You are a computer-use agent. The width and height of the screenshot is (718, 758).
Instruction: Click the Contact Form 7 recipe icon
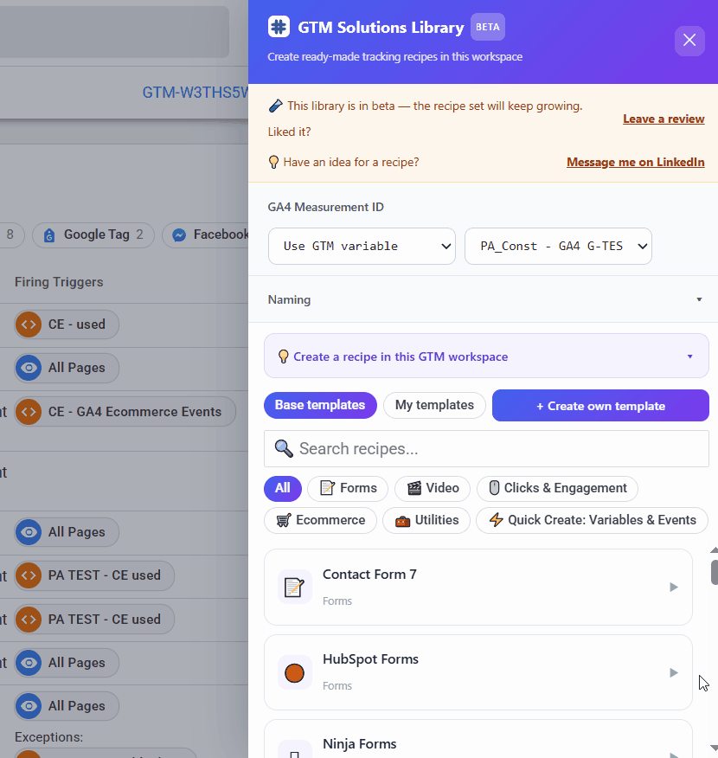(294, 587)
